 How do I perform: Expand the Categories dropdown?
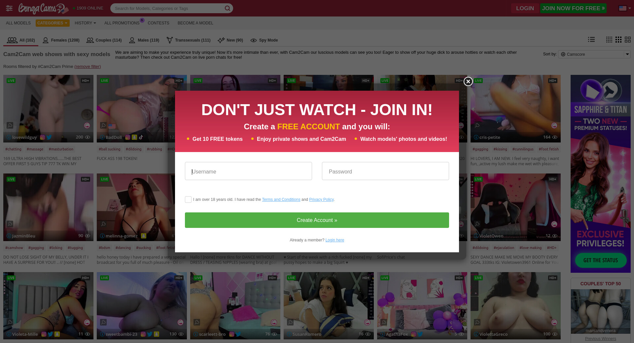53,23
